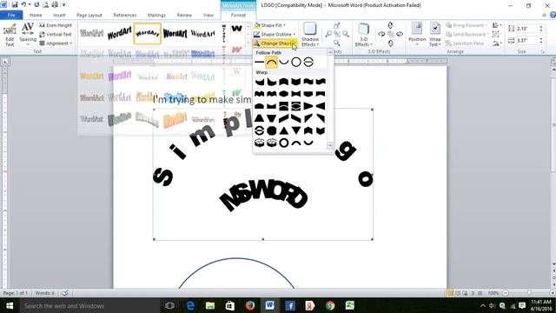
Task: Open the Selection Pane
Action: 465,43
